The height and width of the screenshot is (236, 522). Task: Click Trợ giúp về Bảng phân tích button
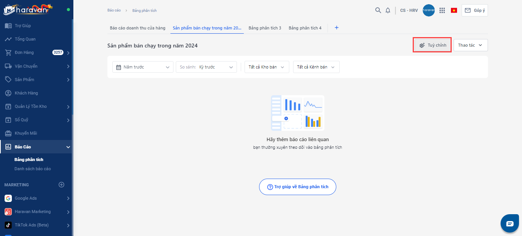pyautogui.click(x=298, y=187)
